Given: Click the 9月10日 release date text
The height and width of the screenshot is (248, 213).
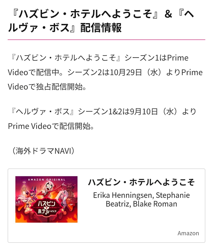Looking at the screenshot, I should point(144,112).
